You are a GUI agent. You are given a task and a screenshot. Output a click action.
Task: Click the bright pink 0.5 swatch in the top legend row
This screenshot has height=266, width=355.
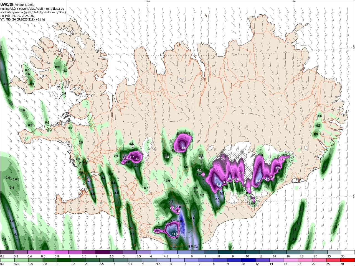click(x=48, y=252)
